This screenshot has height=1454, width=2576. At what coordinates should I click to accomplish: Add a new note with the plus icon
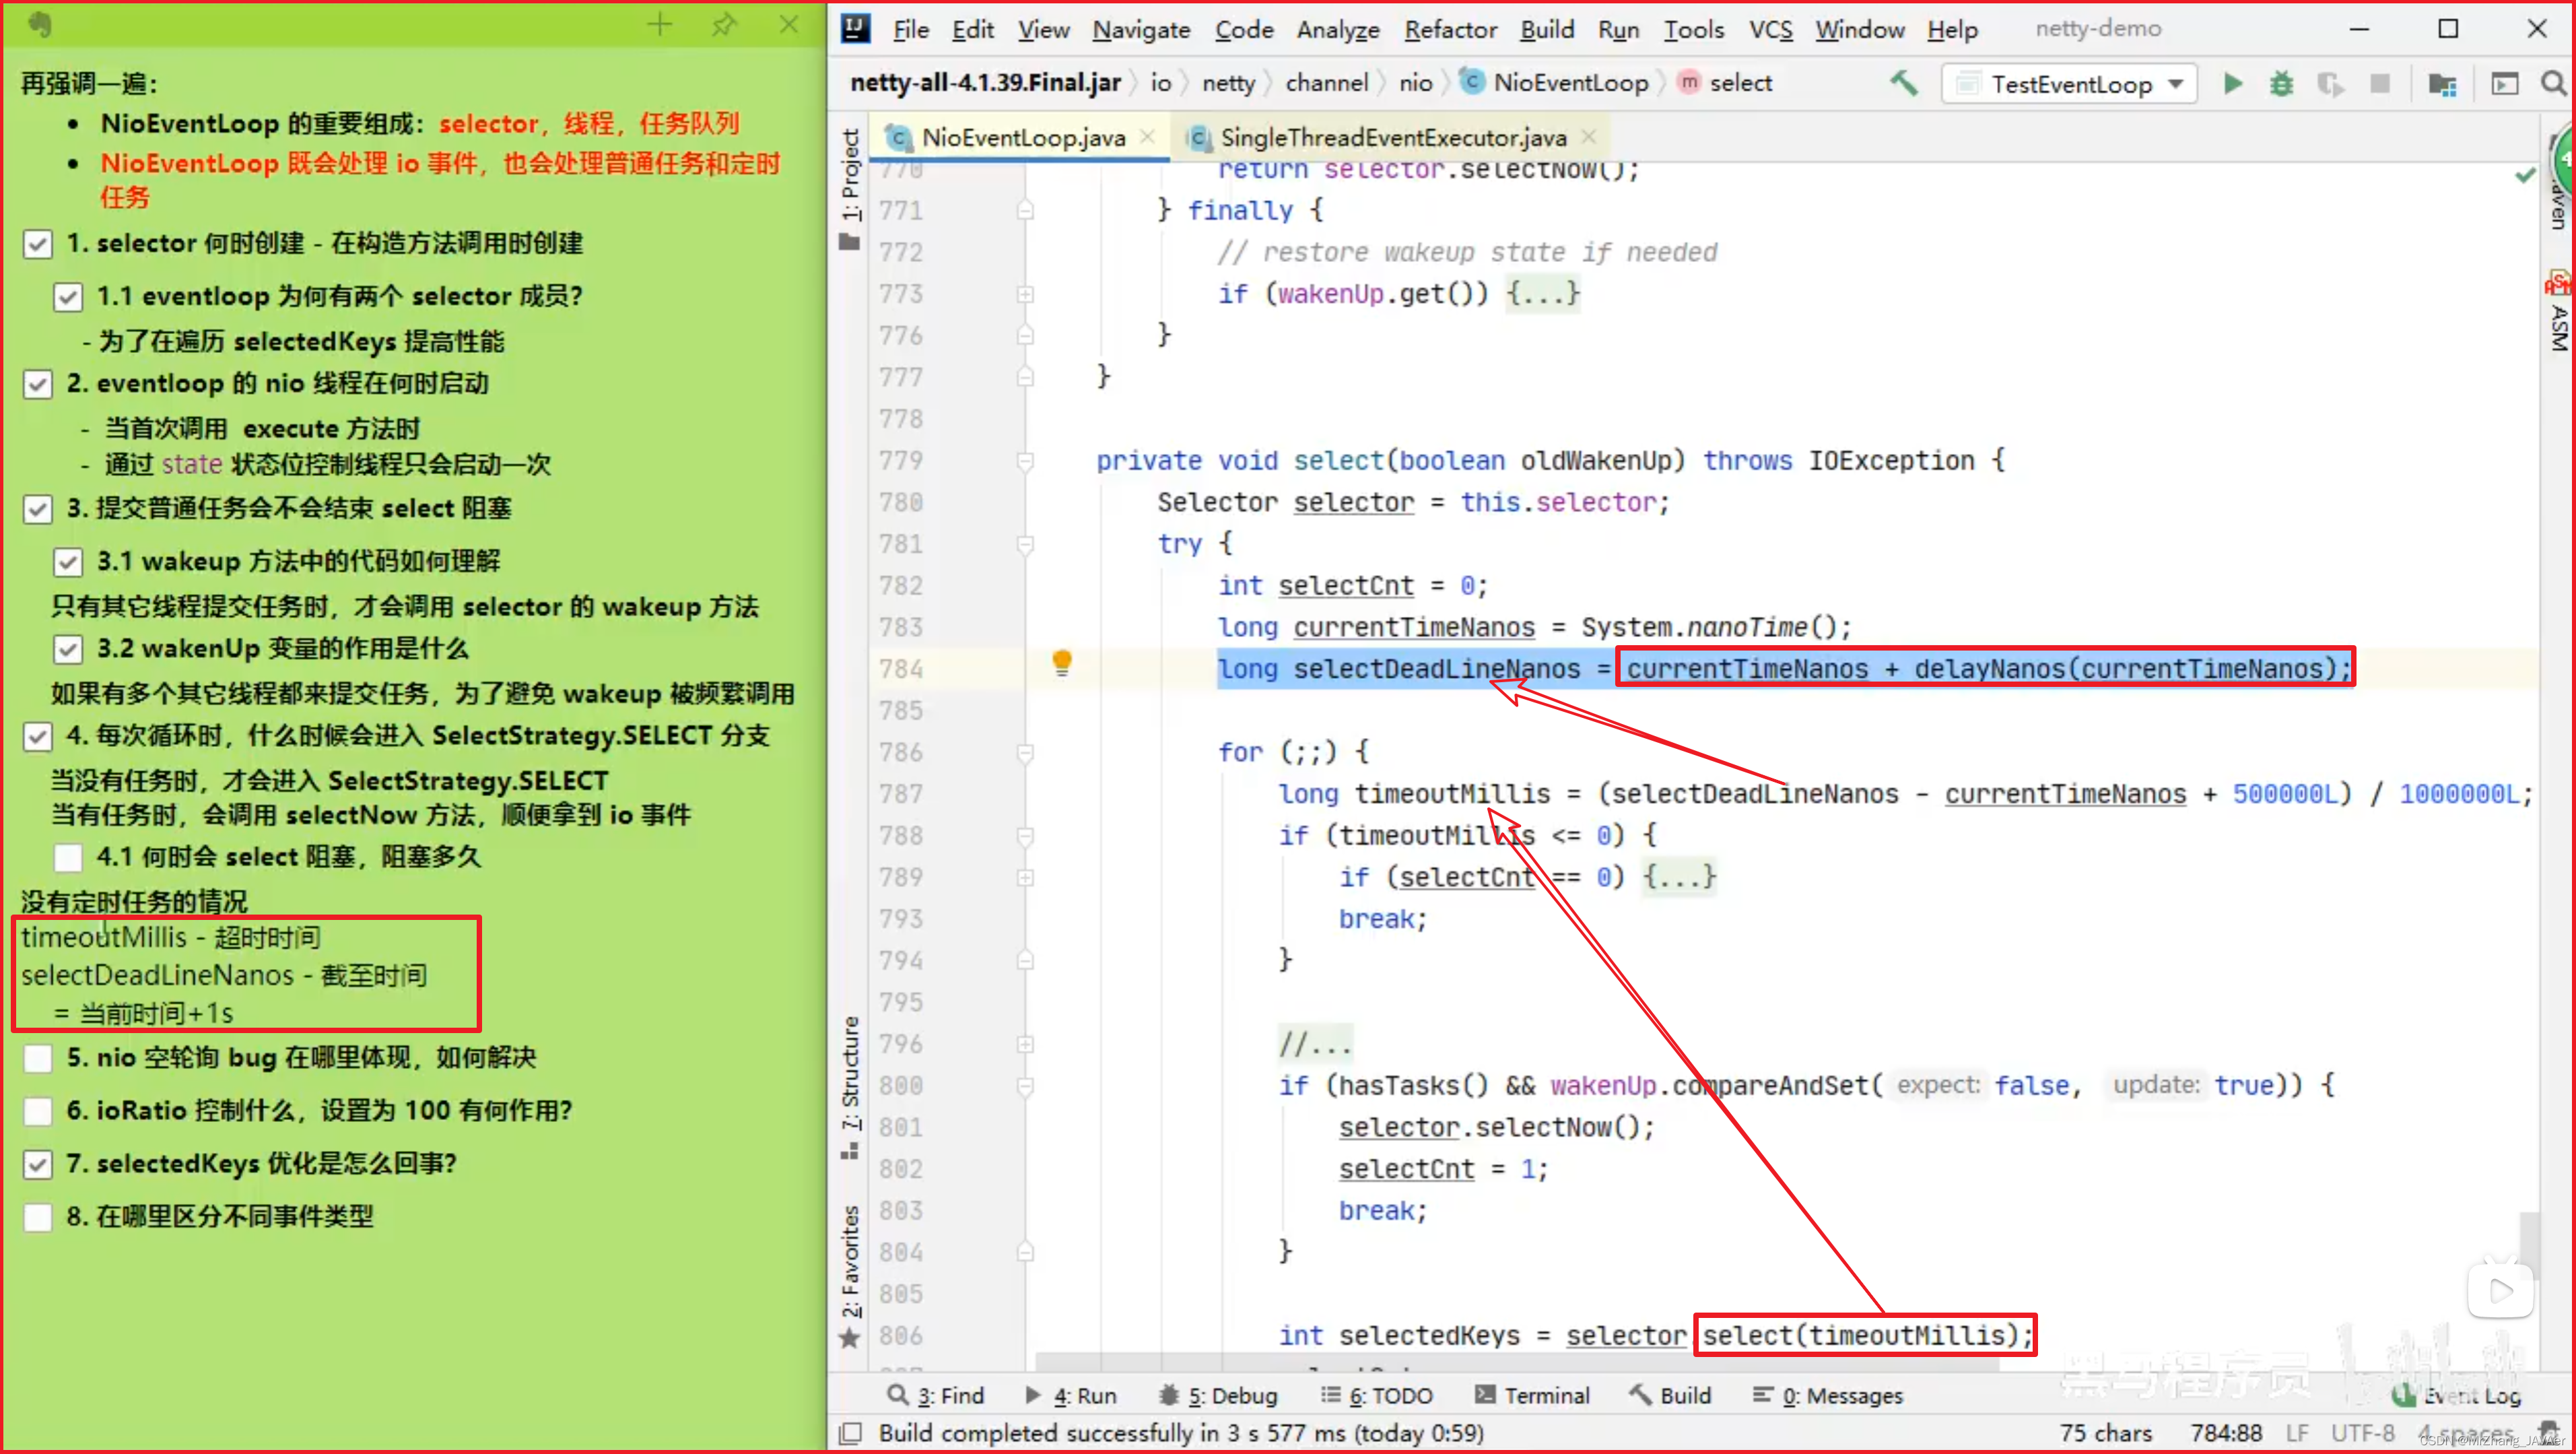coord(659,25)
